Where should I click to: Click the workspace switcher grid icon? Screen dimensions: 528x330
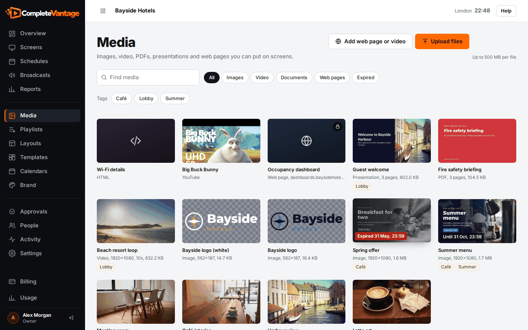point(103,11)
